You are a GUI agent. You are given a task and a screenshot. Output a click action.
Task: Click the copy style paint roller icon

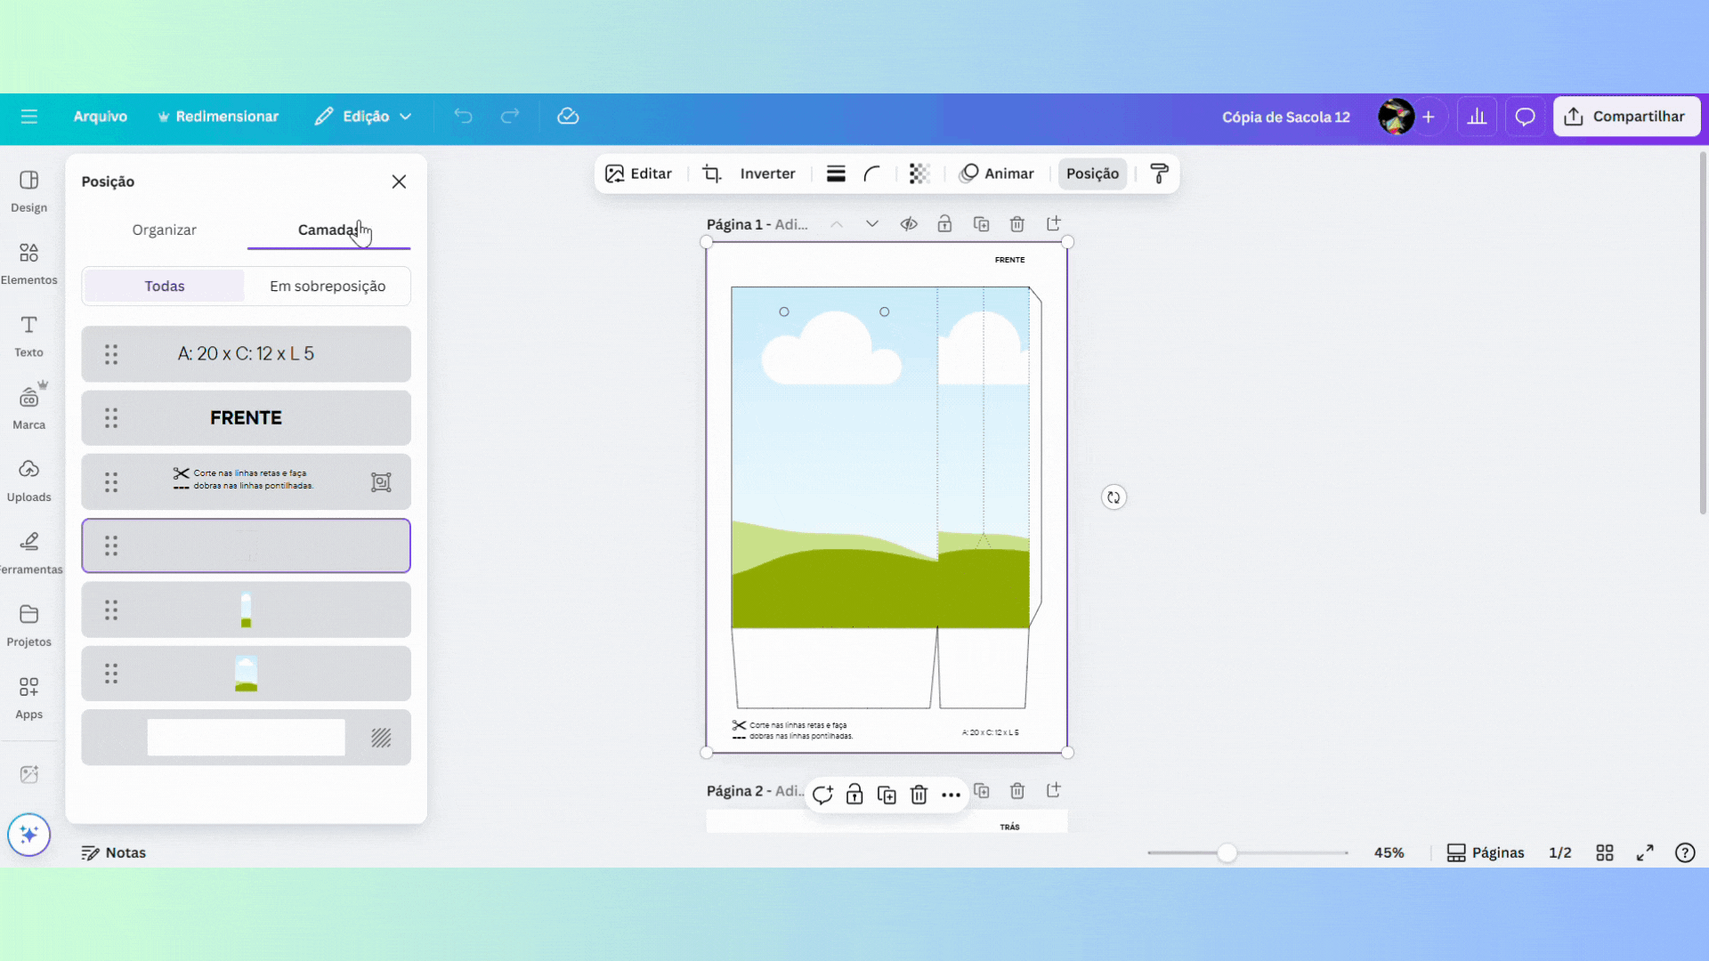(1159, 174)
